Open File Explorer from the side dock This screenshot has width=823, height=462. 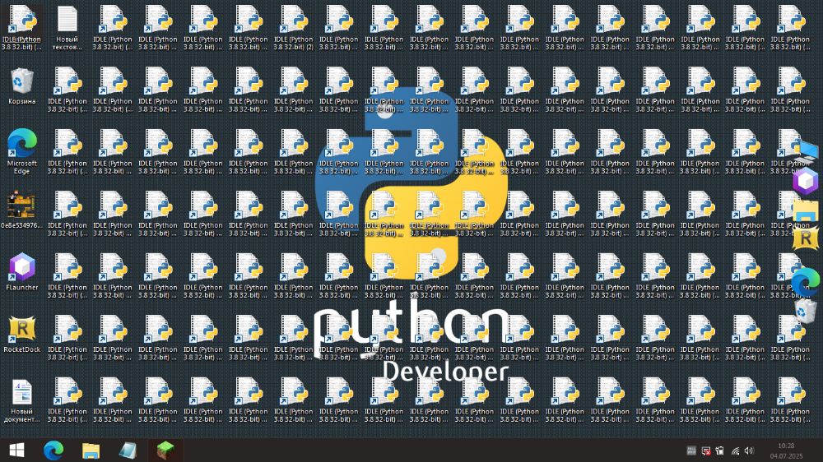[806, 210]
